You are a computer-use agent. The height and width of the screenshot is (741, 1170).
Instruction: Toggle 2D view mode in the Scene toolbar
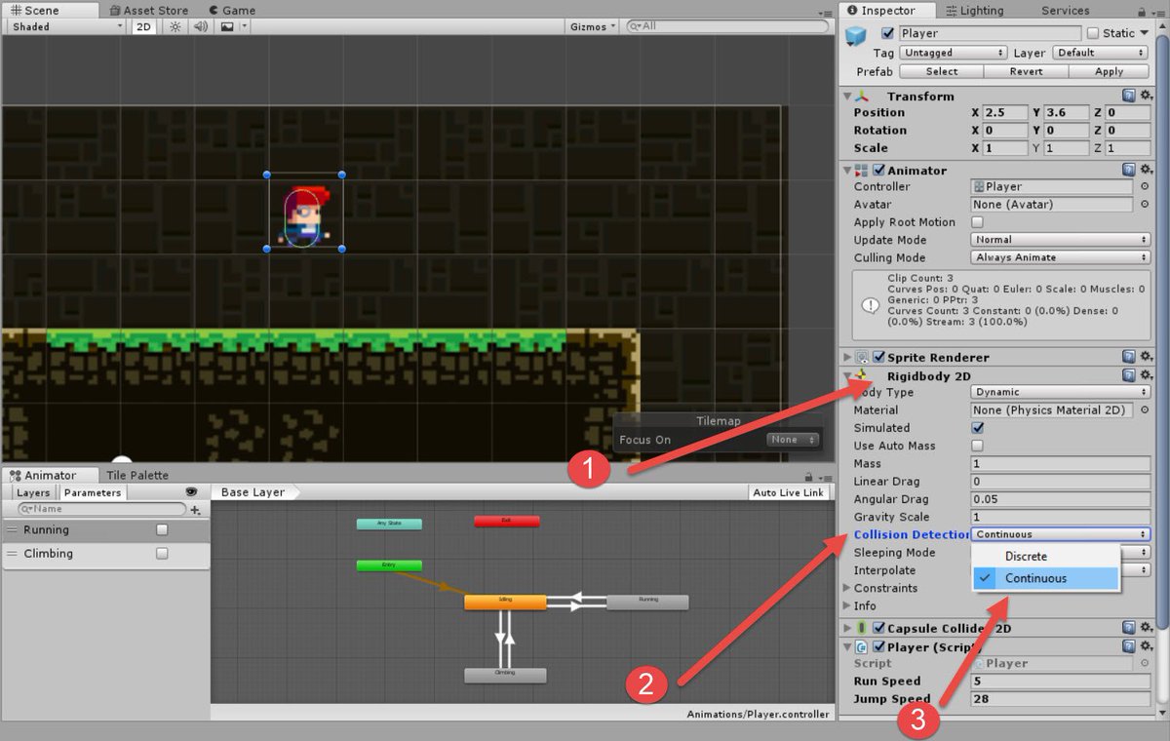point(142,26)
